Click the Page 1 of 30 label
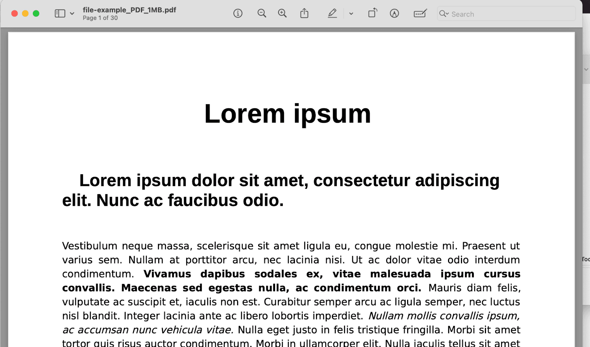590x347 pixels. click(100, 18)
